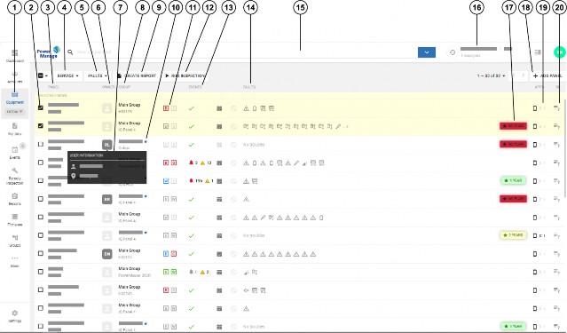Open the green user avatar menu

tap(559, 52)
